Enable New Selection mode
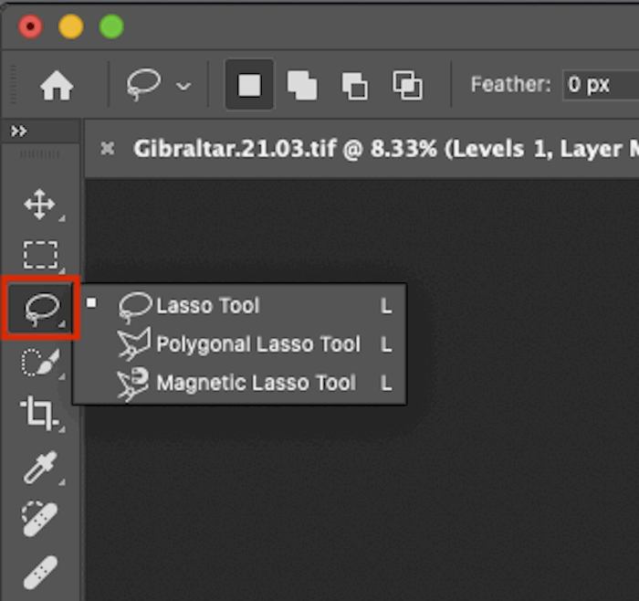The image size is (639, 601). click(x=249, y=86)
